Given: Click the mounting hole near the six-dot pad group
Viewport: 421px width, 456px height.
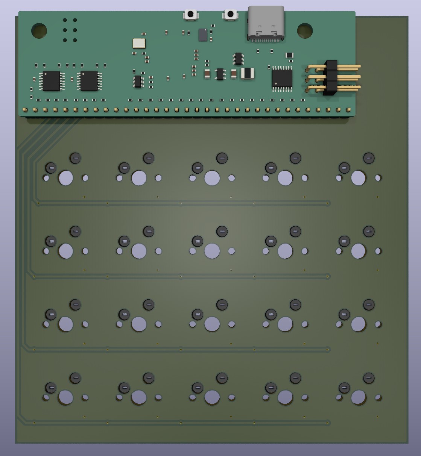Looking at the screenshot, I should click(x=39, y=31).
